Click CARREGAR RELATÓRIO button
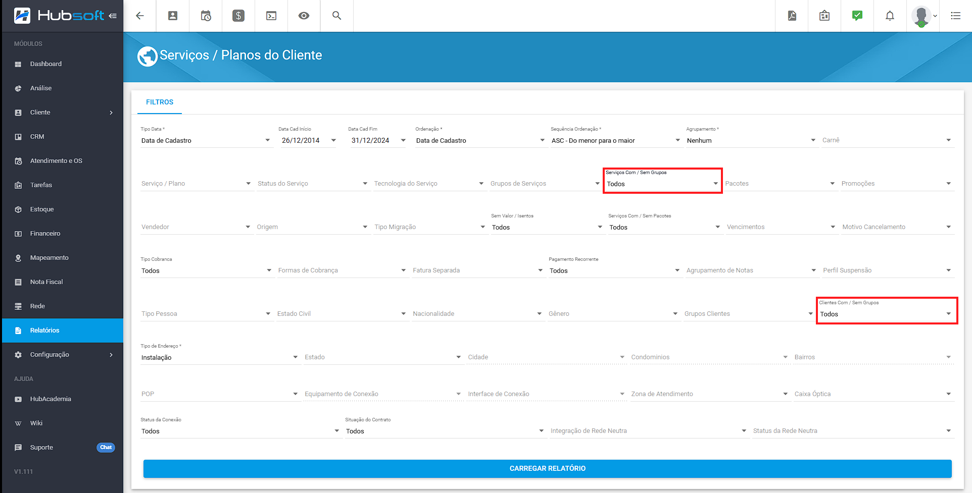This screenshot has width=972, height=493. tap(548, 469)
